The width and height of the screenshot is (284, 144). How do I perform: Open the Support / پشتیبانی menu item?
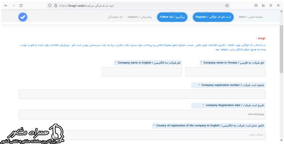pyautogui.click(x=140, y=17)
